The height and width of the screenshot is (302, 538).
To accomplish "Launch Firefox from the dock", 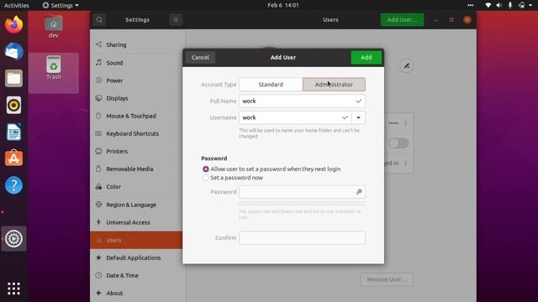I will [x=13, y=25].
